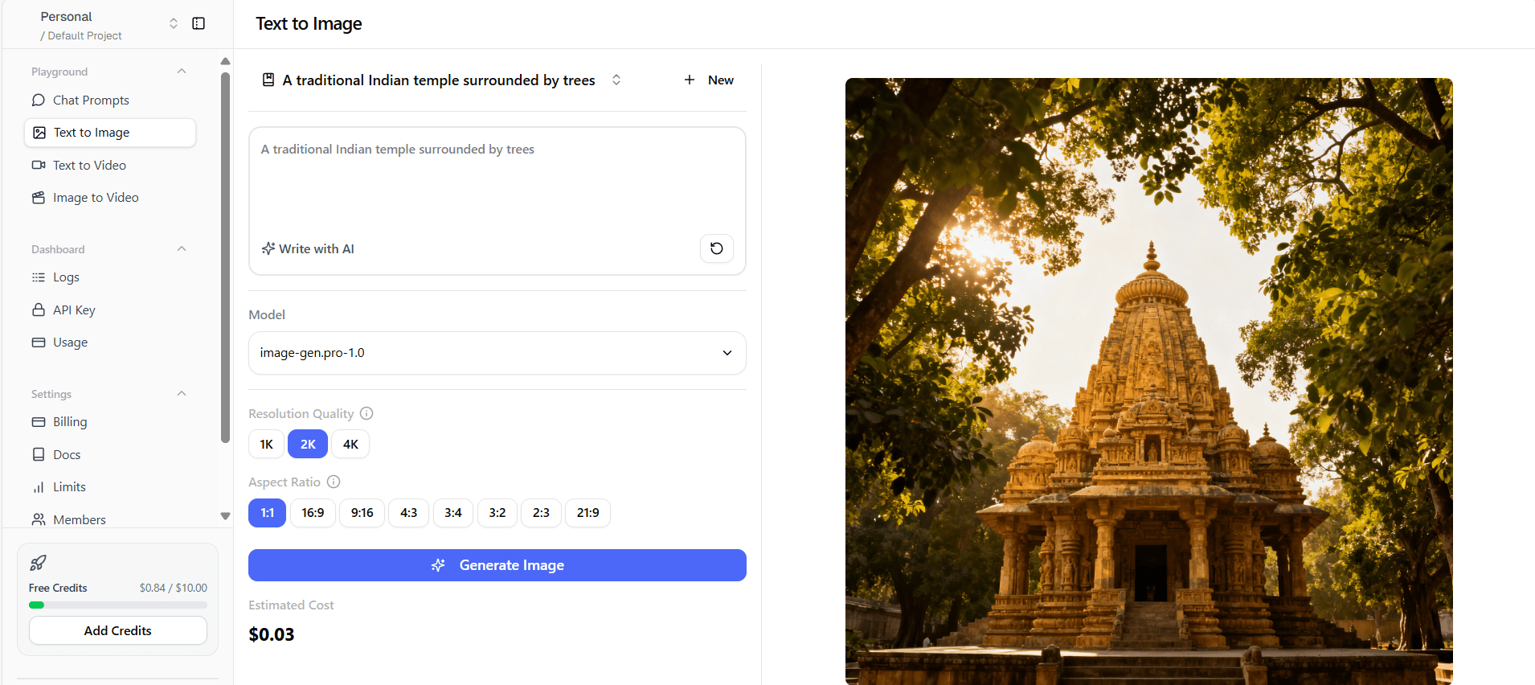The height and width of the screenshot is (685, 1535).
Task: Click the reset prompt refresh icon
Action: tap(716, 248)
